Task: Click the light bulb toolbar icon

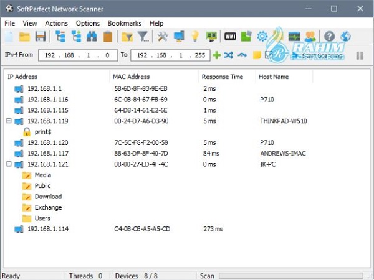Action: click(195, 37)
